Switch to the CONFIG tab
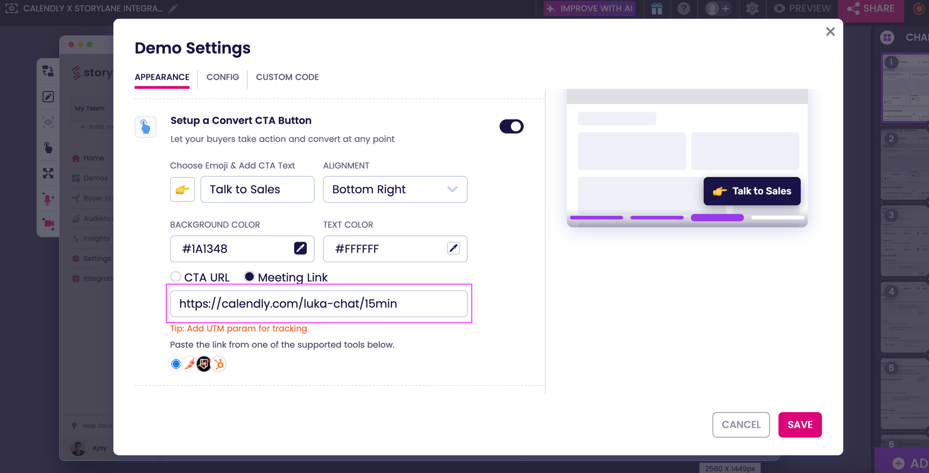The image size is (929, 473). coord(223,77)
